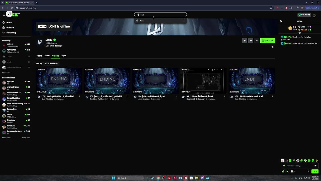Open the 05:35:23 video thumbnail
The height and width of the screenshot is (181, 321).
[x=59, y=81]
